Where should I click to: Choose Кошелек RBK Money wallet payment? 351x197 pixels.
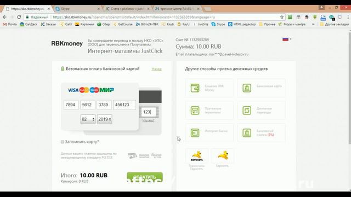click(x=209, y=88)
